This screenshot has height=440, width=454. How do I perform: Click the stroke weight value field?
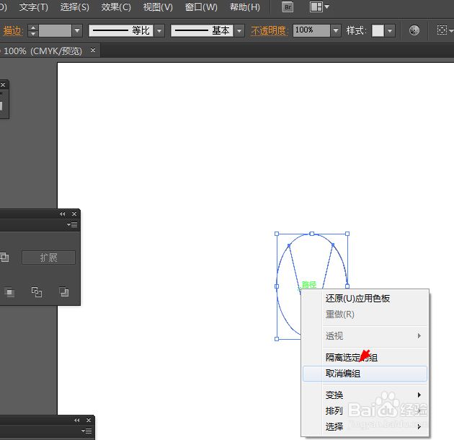pos(55,30)
